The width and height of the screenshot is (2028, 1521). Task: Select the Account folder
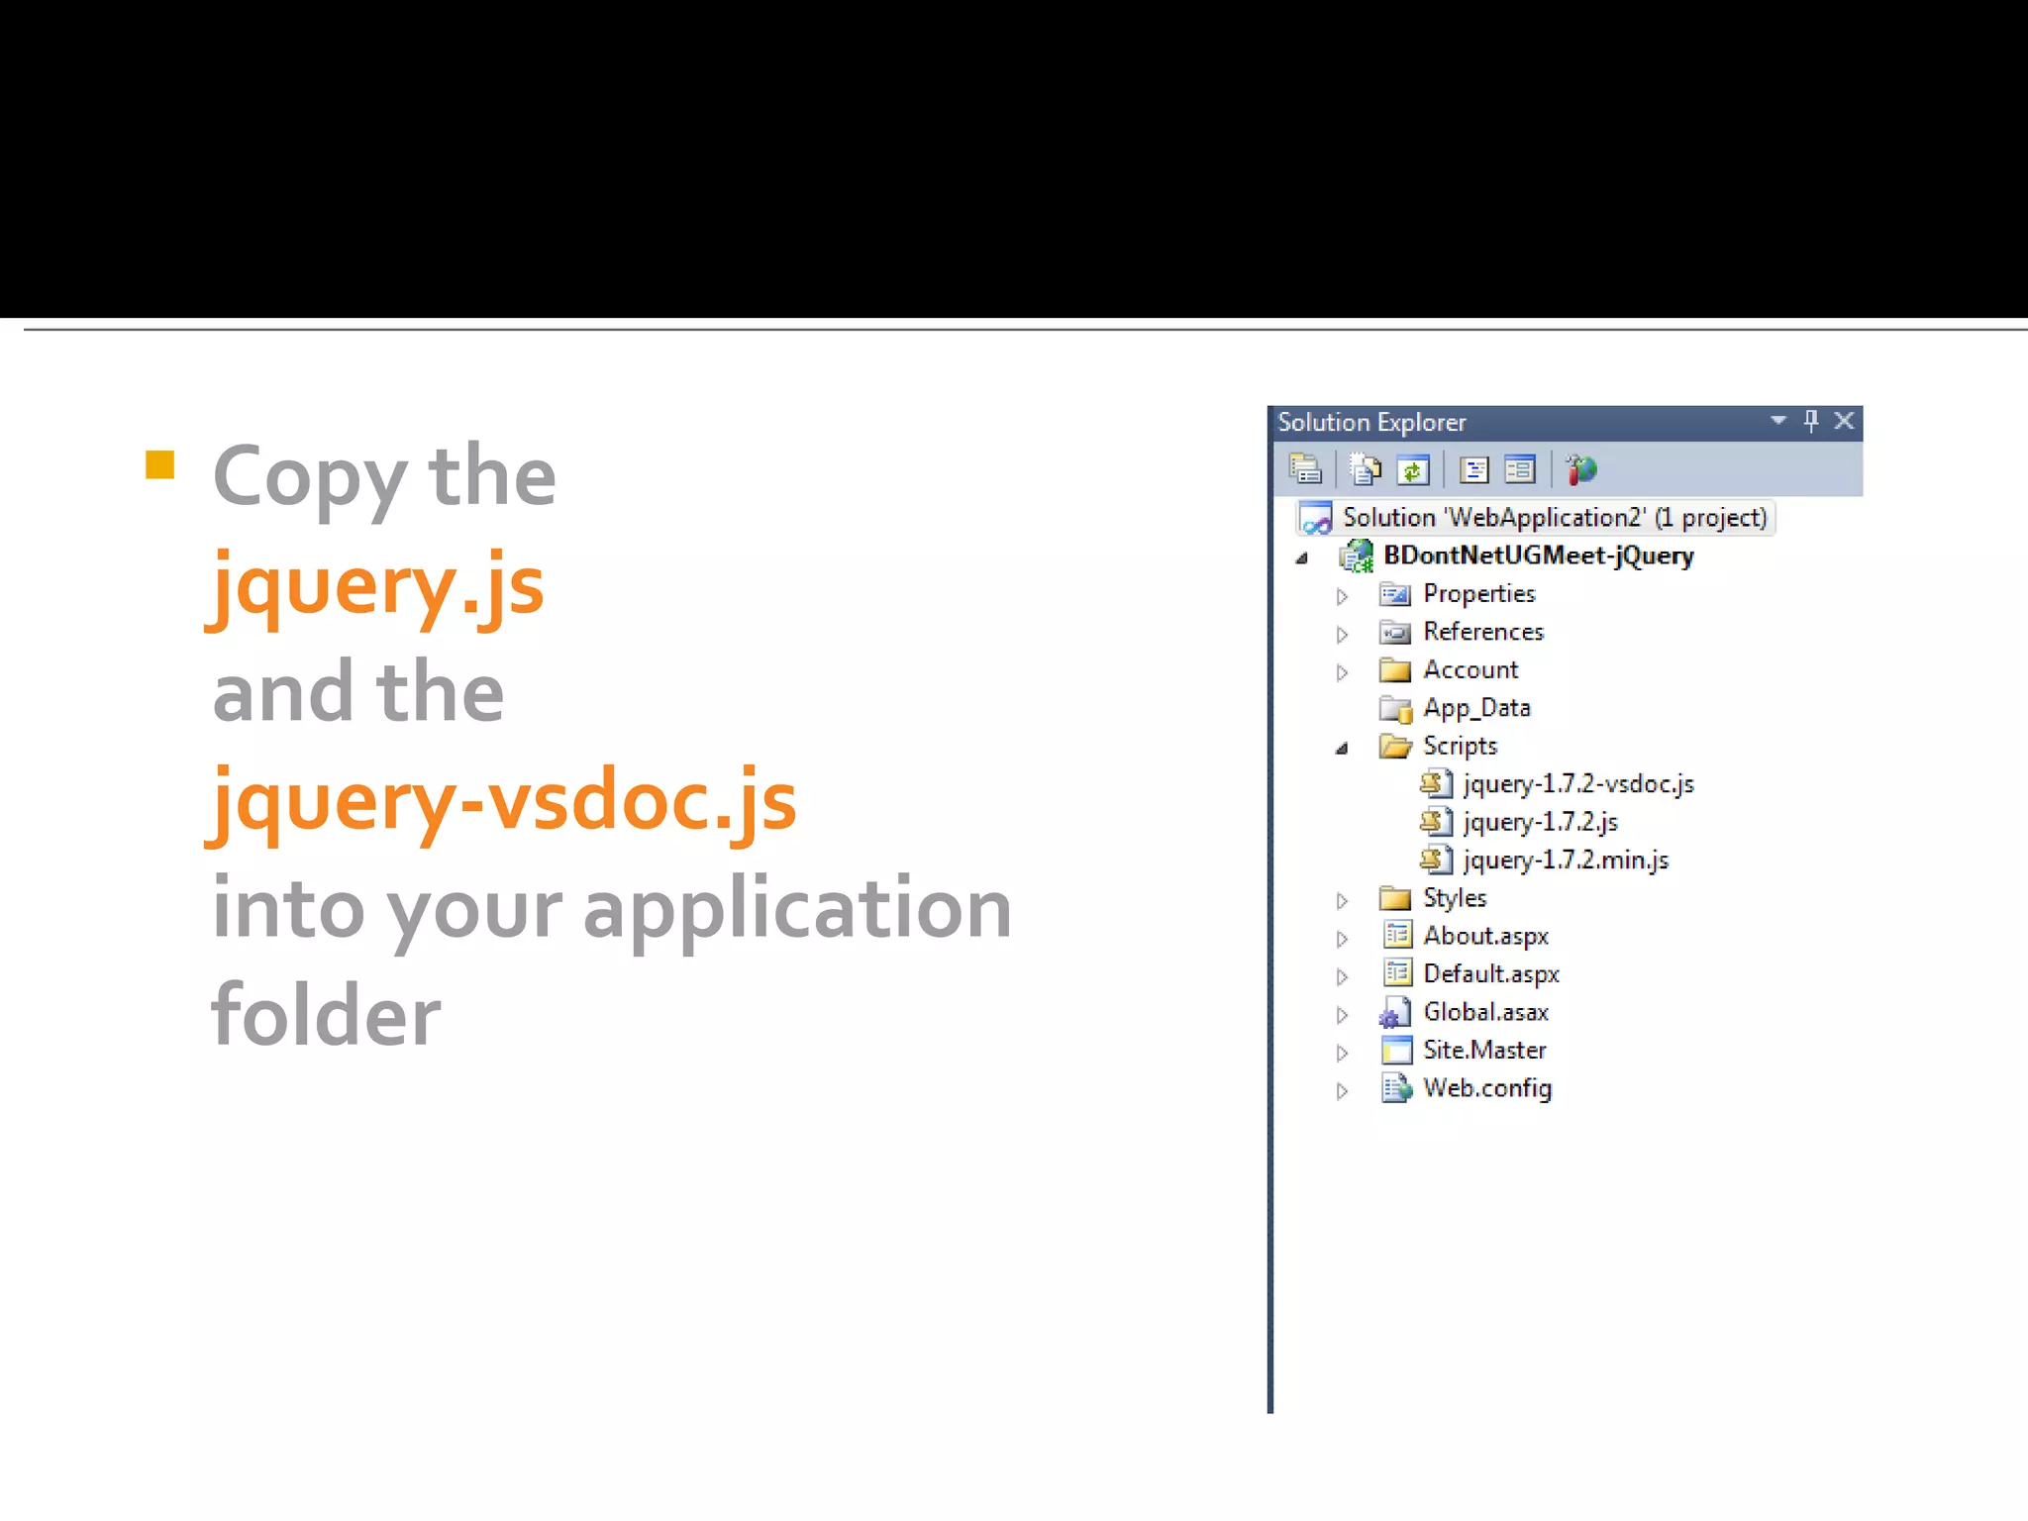click(1470, 669)
